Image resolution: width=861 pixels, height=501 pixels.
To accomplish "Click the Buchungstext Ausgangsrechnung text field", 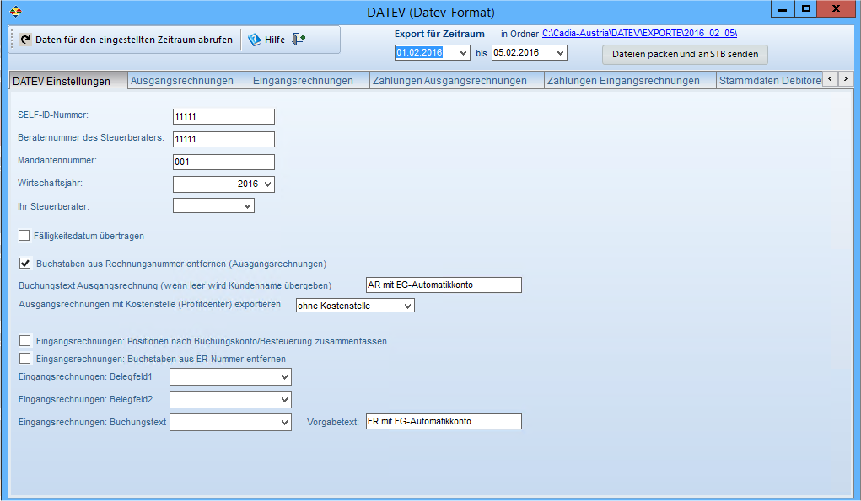I will [444, 285].
